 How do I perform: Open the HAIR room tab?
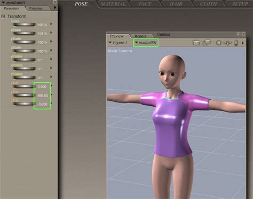(x=176, y=4)
